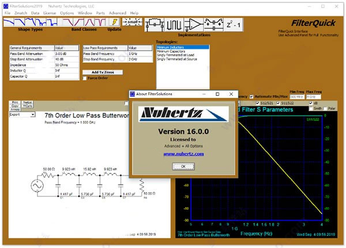Select the first Shape Types response curve icon
This screenshot has height=248, width=346.
pos(9,22)
